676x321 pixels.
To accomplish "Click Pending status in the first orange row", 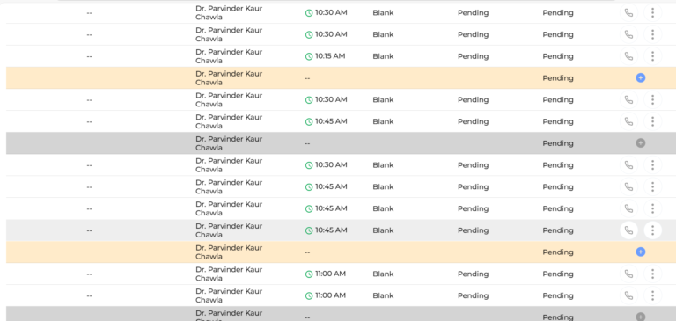I will [558, 78].
